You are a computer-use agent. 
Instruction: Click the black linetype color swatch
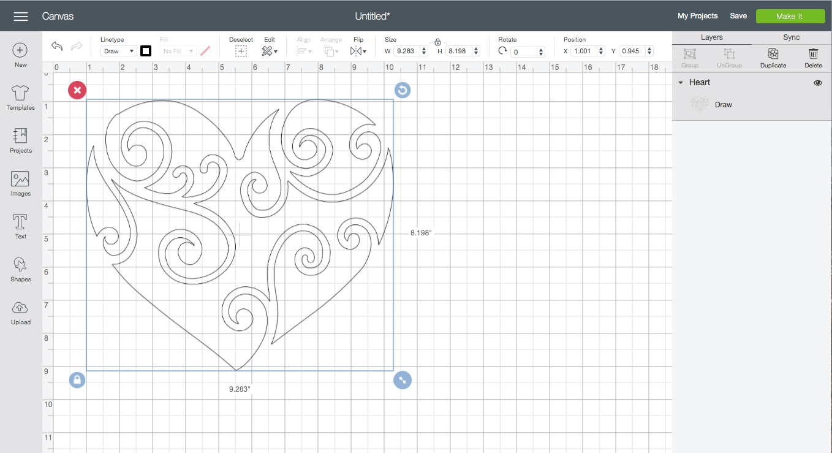(146, 51)
